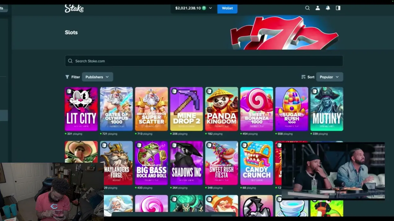Open the notifications bell icon
This screenshot has width=394, height=221.
(x=328, y=8)
